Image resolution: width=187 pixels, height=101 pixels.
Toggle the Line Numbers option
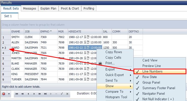(152, 72)
